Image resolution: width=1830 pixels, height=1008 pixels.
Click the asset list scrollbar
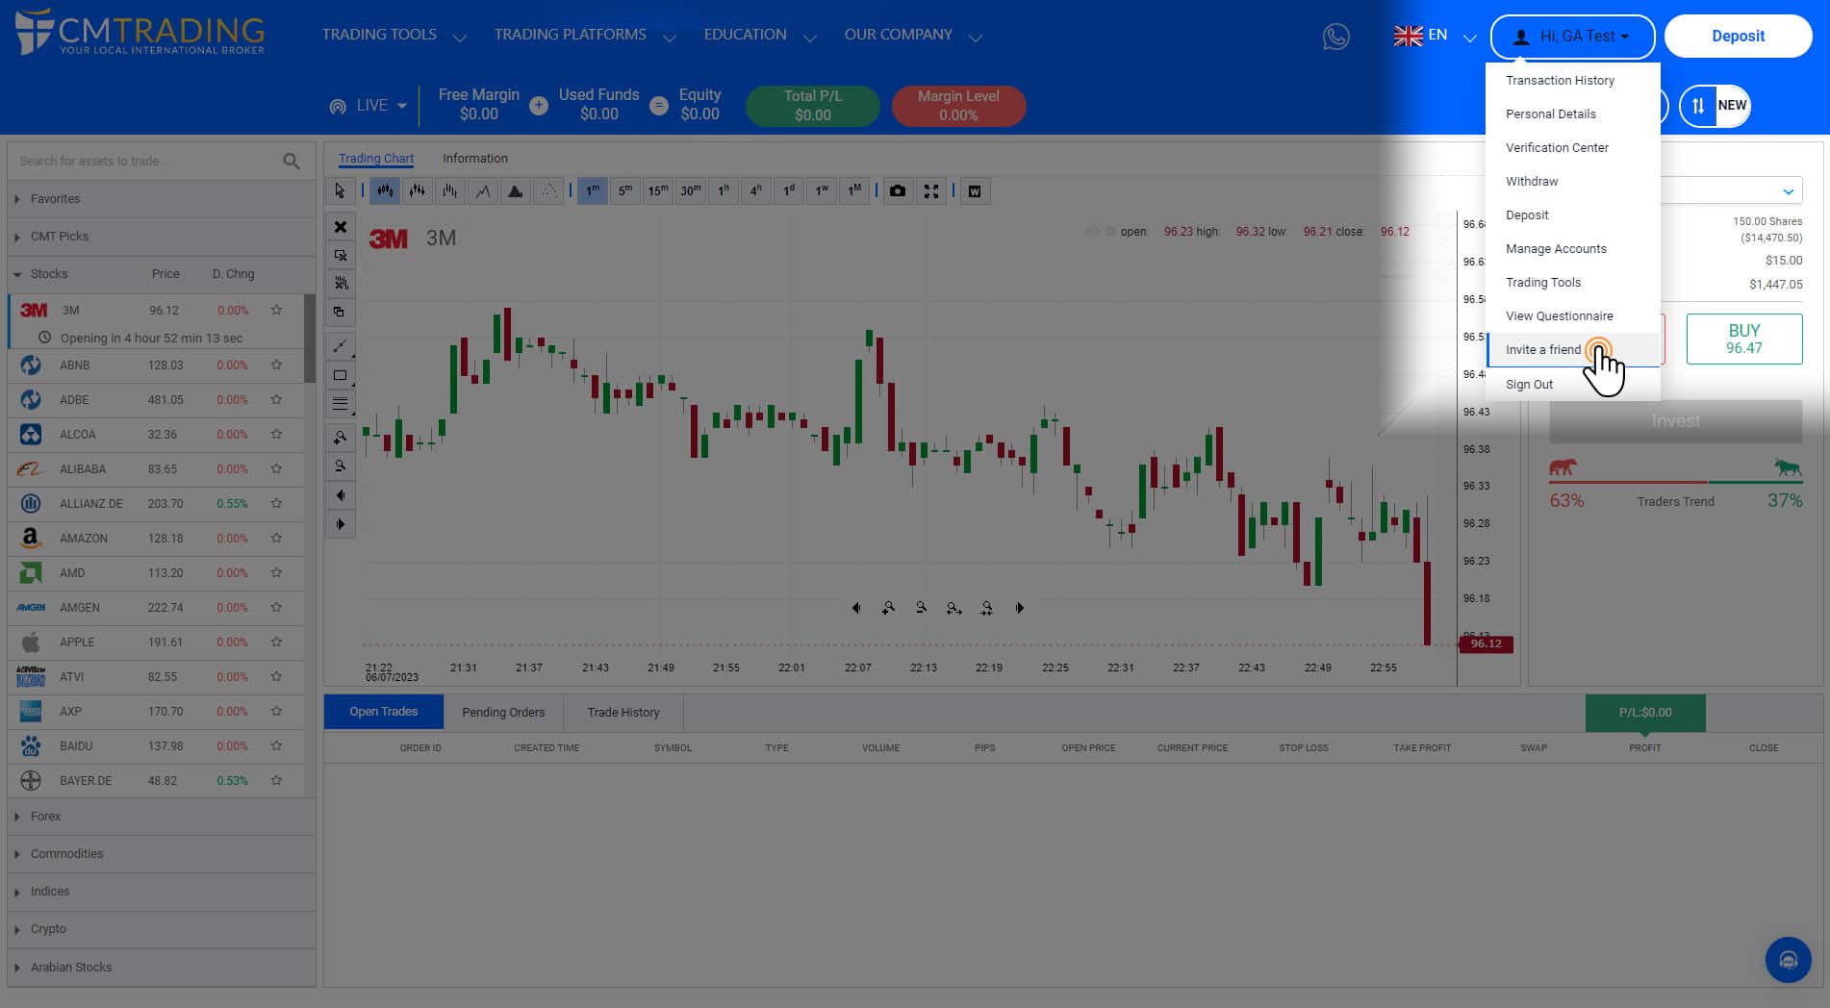[310, 339]
